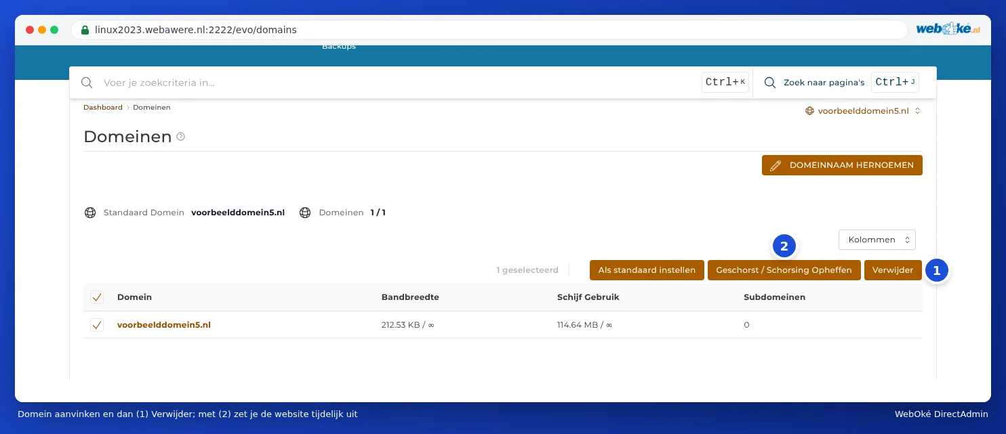Click the '114.64 MB / ∞' disk usage cell
The height and width of the screenshot is (434, 1006).
coord(583,325)
